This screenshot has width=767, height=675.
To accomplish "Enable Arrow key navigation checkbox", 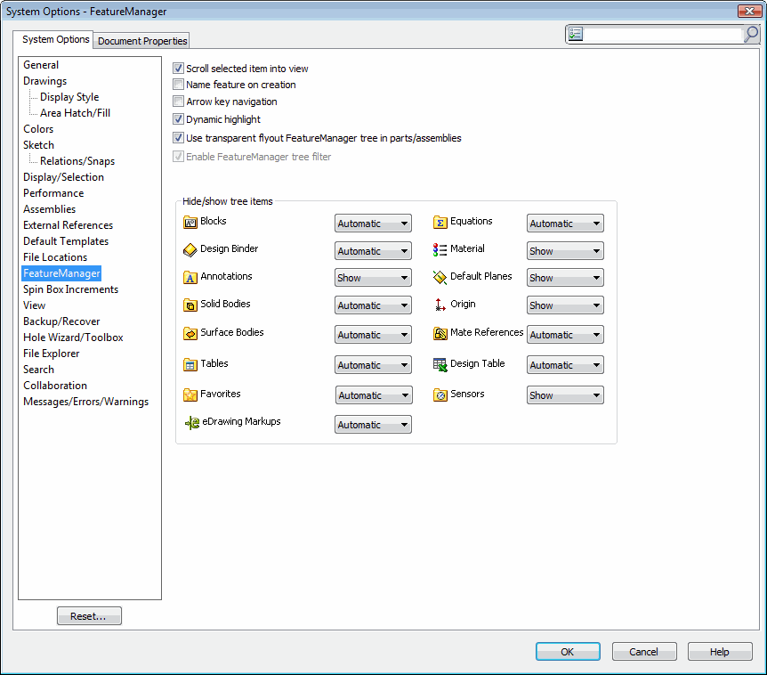I will point(178,102).
